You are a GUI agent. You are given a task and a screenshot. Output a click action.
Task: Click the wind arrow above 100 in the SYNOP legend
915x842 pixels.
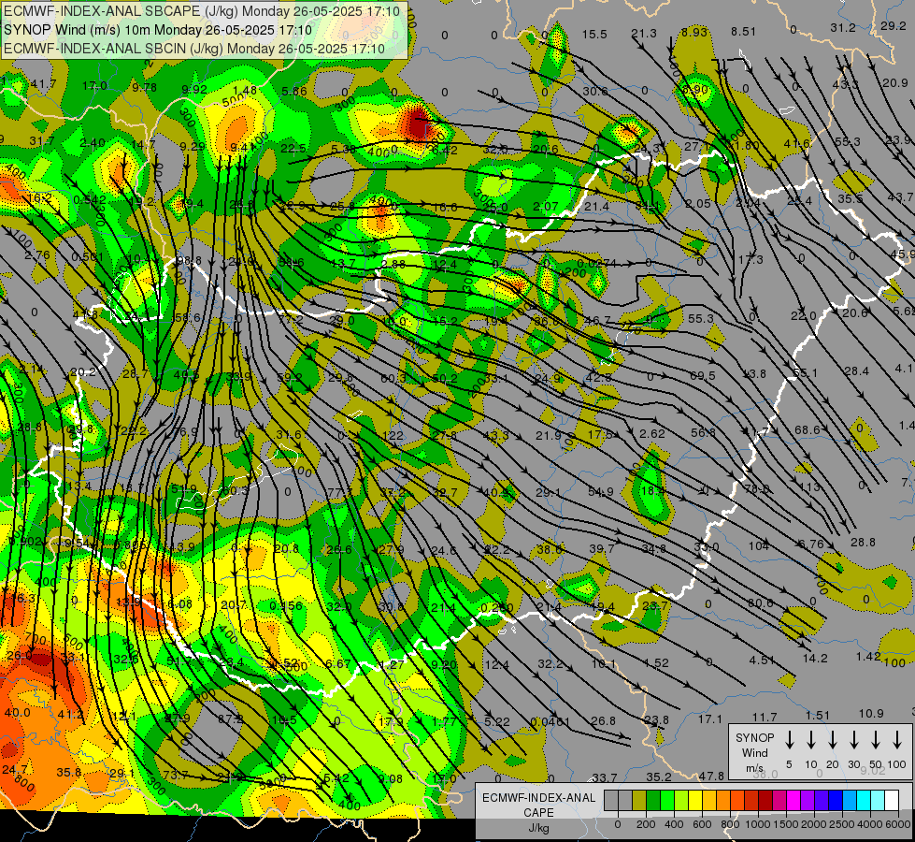point(897,740)
